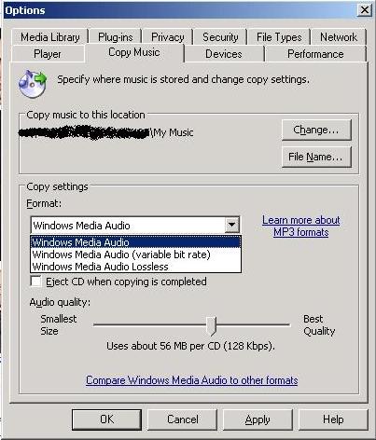The height and width of the screenshot is (440, 376).
Task: Open the Plug-ins tab
Action: pos(116,37)
